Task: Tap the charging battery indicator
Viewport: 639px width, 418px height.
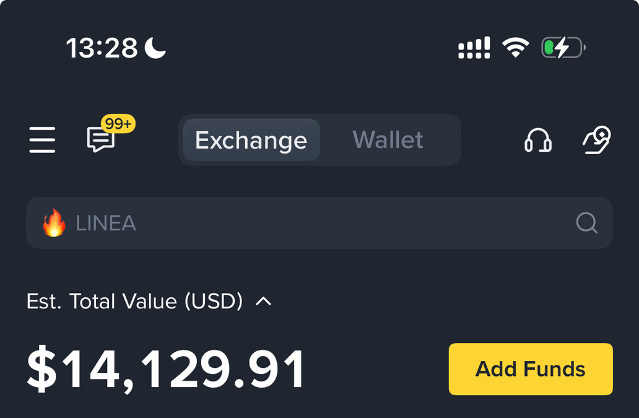Action: click(x=563, y=47)
